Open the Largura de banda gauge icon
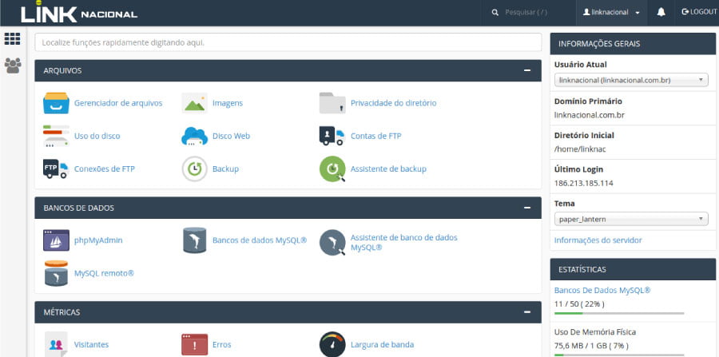Screen dimensions: 719x357 (332, 344)
